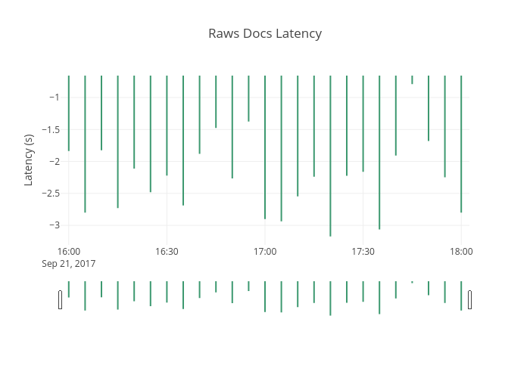Select the 17:30 x-axis tick label

pyautogui.click(x=363, y=252)
